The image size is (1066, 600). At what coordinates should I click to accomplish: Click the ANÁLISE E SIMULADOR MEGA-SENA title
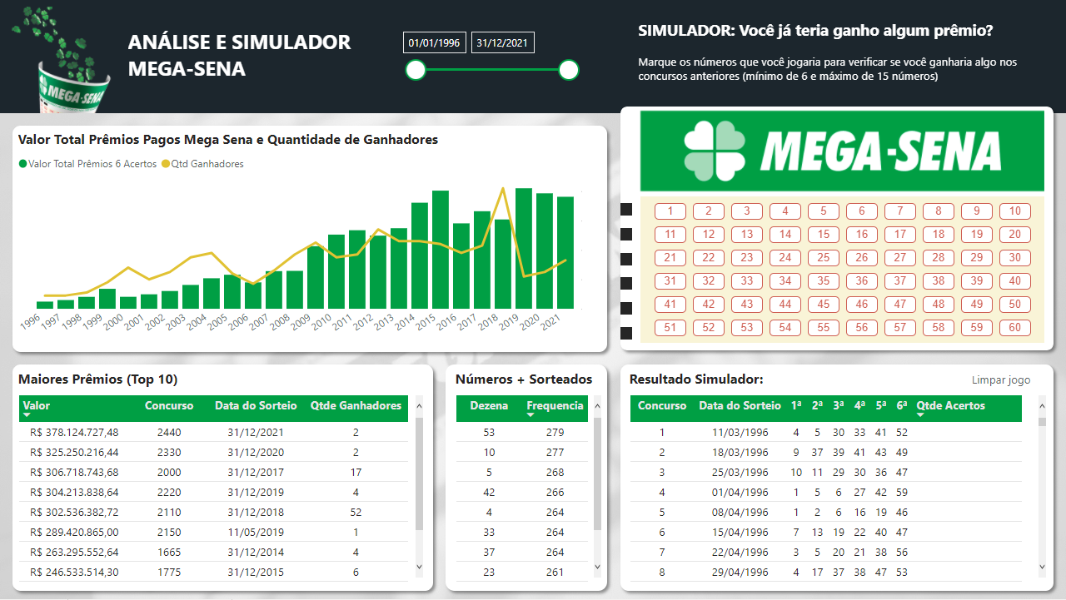click(x=240, y=55)
